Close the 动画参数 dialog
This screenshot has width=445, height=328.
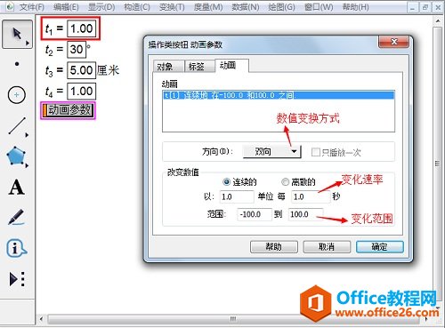(393, 42)
